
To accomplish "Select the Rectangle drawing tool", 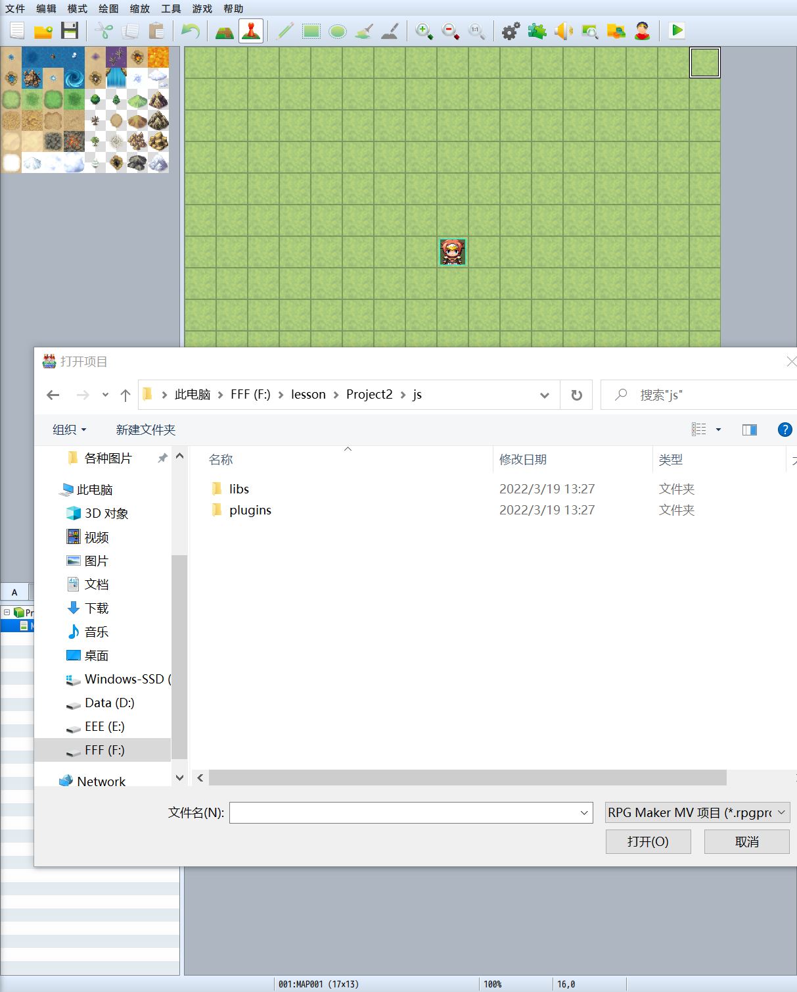I will pos(311,31).
